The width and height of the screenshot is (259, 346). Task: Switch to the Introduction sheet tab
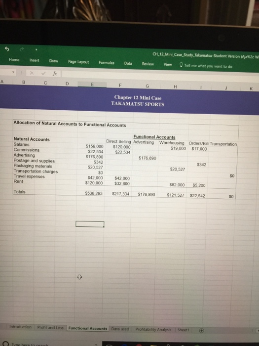coord(21,327)
